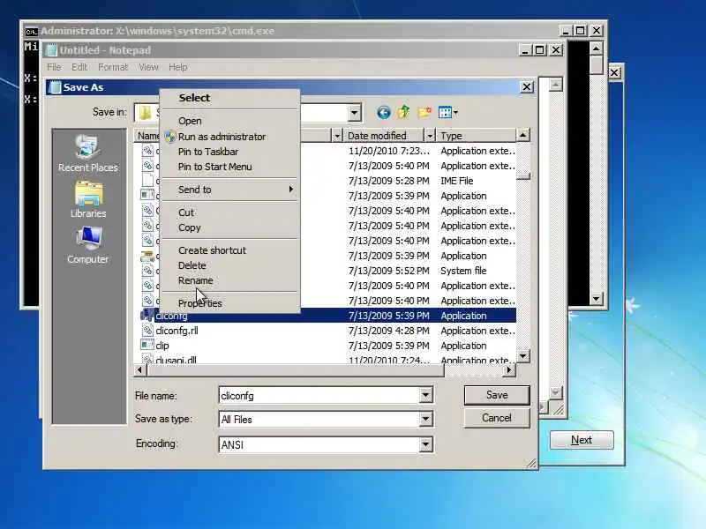Click the Cancel button
The image size is (706, 529).
tap(497, 418)
